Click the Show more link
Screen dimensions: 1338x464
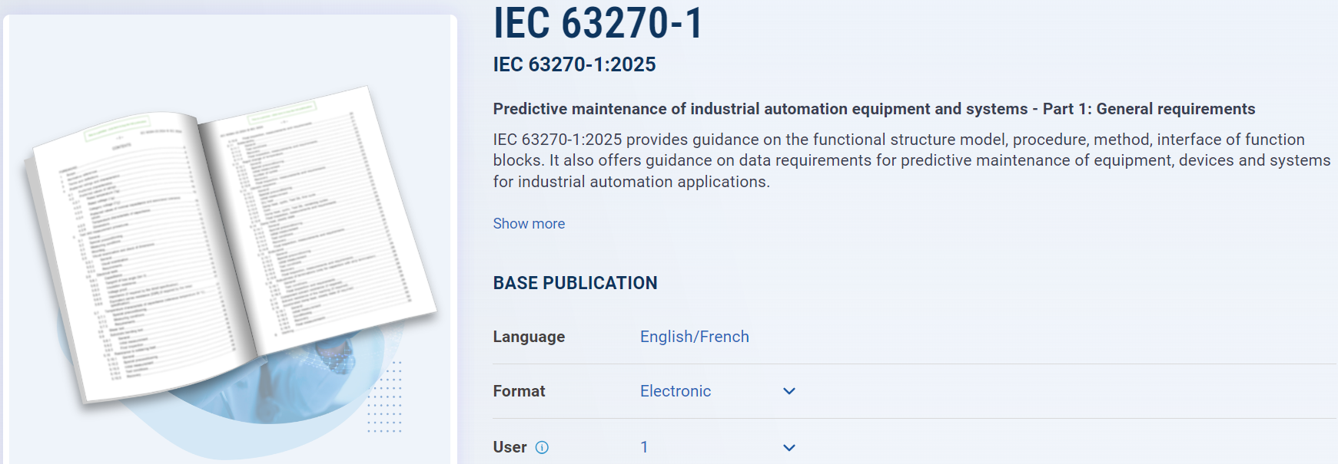529,224
